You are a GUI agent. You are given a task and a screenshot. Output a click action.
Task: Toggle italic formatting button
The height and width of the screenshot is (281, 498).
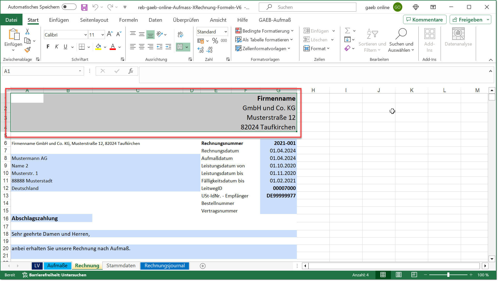[57, 47]
